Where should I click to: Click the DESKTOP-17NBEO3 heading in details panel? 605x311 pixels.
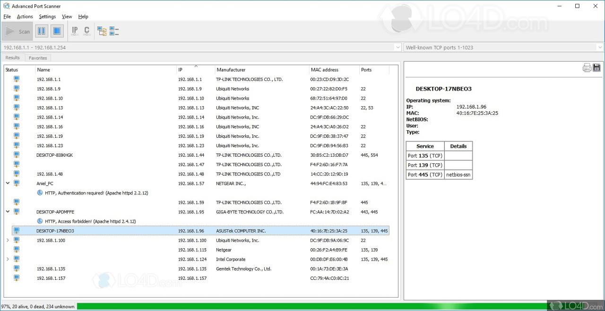(443, 89)
